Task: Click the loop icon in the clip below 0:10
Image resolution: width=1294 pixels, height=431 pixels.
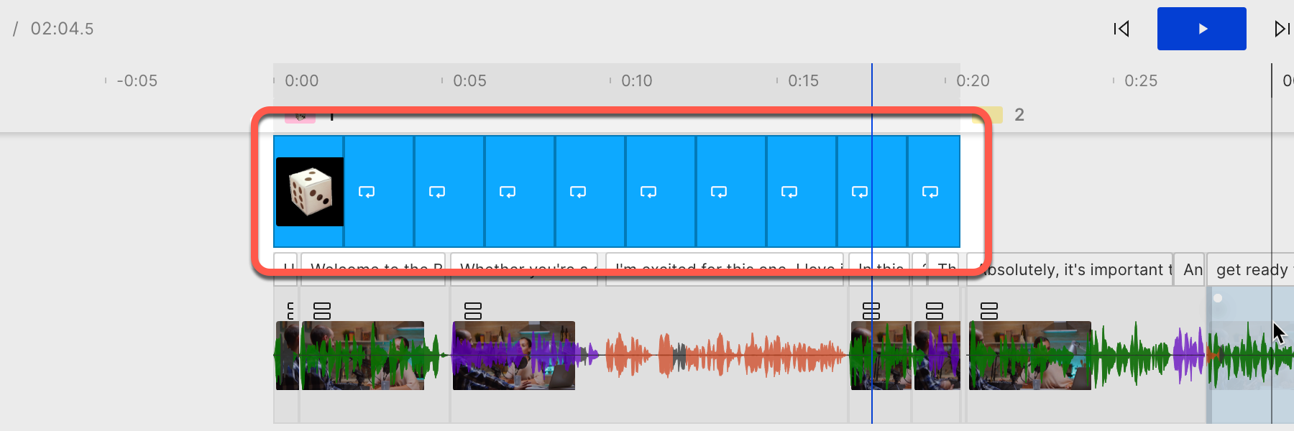Action: click(x=648, y=192)
